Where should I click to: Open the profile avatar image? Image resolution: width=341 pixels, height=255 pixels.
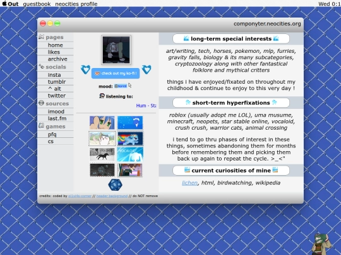(116, 50)
